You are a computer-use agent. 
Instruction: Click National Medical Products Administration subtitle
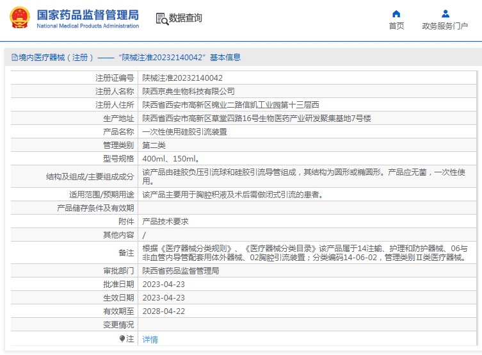[88, 26]
